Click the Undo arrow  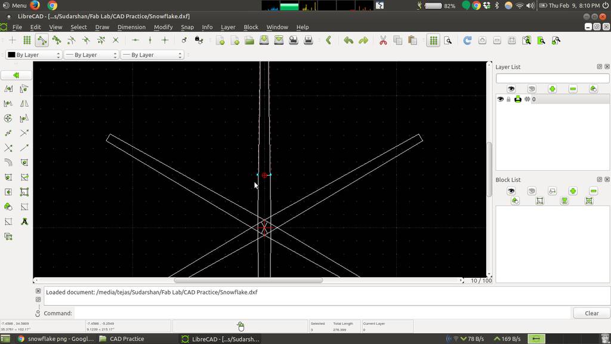click(348, 40)
